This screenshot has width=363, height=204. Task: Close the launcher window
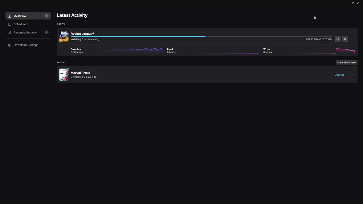(x=358, y=3)
